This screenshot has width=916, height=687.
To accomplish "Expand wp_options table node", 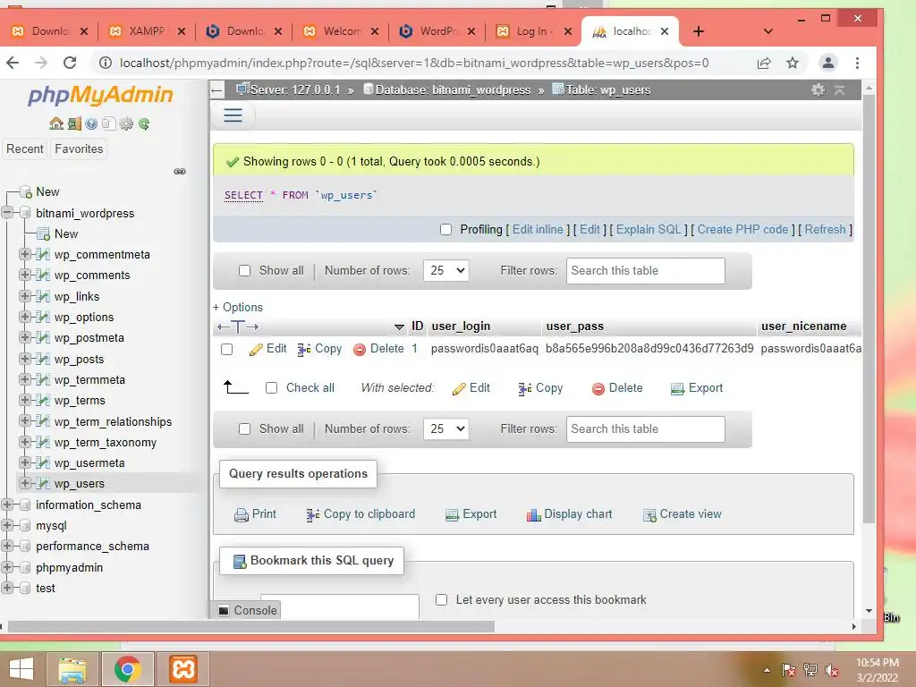I will pyautogui.click(x=24, y=317).
